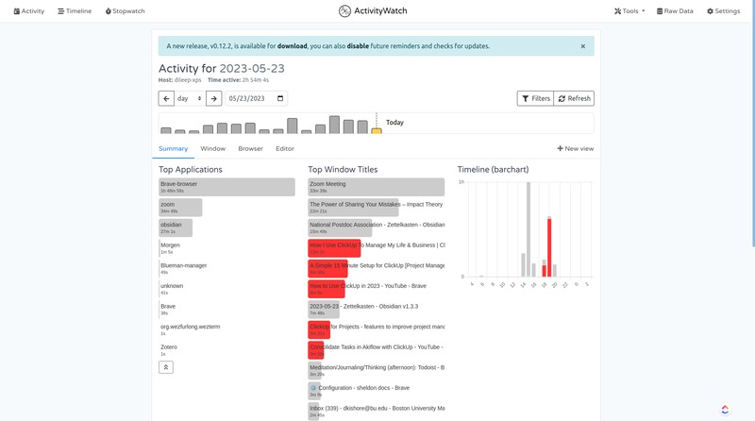Click the ActivityWatch logo
Screen dimensions: 755x421
[373, 10]
